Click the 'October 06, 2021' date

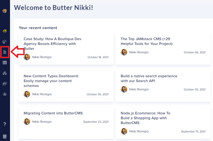click(x=195, y=52)
